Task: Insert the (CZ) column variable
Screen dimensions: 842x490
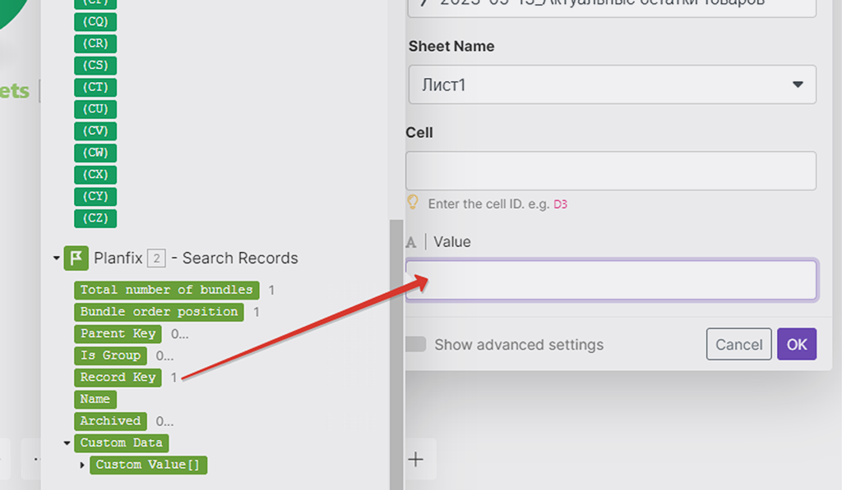Action: pos(95,218)
